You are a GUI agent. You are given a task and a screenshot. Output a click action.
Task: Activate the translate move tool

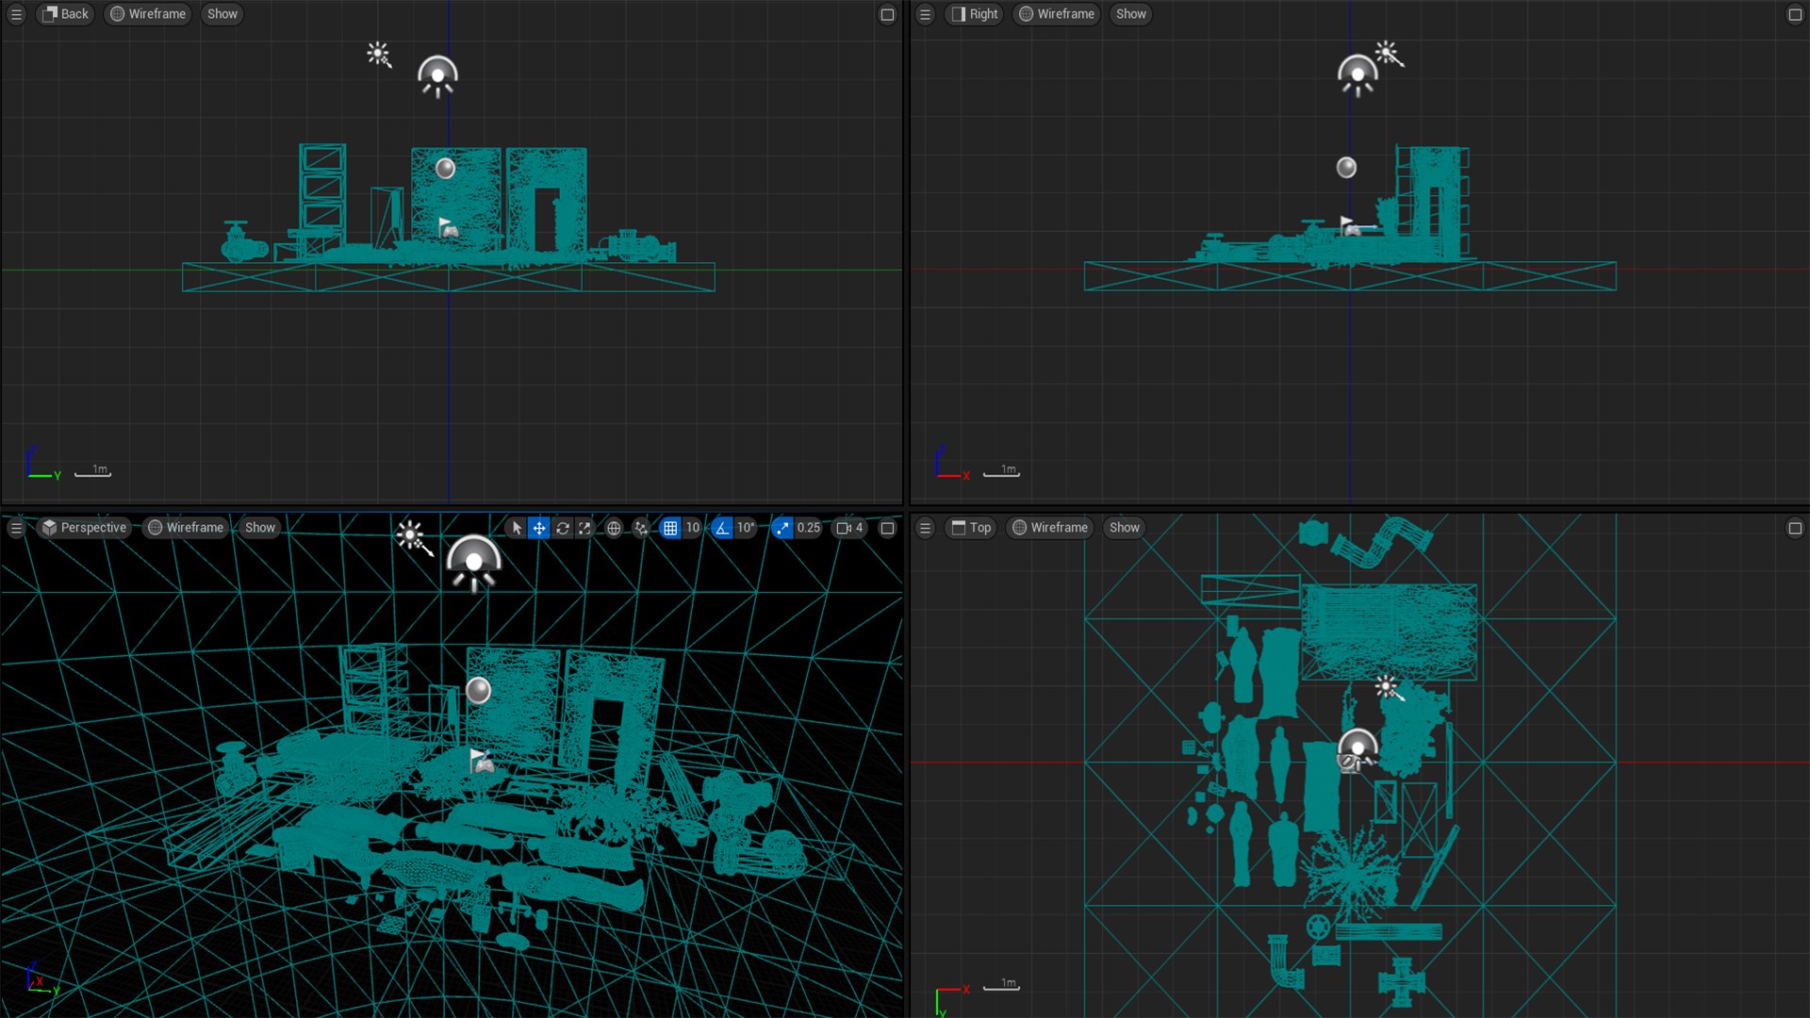539,528
